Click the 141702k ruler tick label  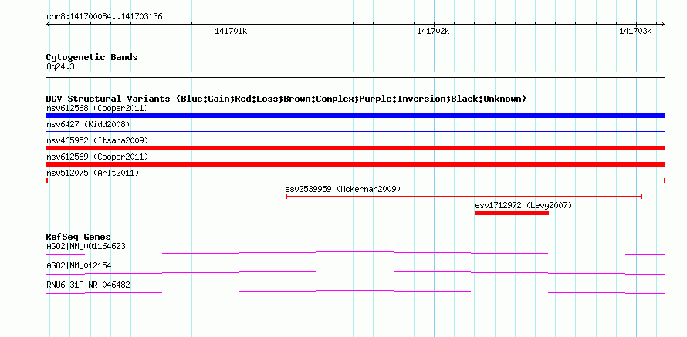[433, 31]
